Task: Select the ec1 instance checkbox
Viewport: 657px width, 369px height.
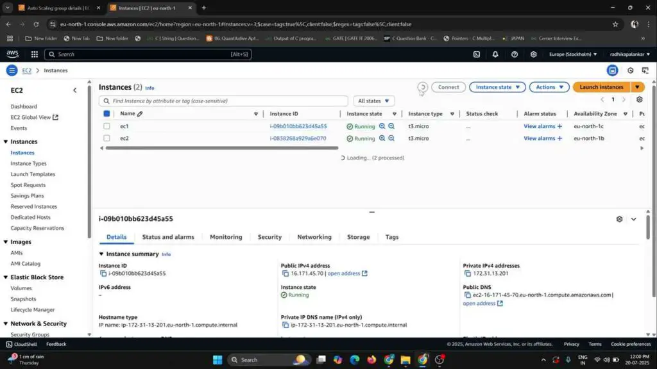Action: 107,126
